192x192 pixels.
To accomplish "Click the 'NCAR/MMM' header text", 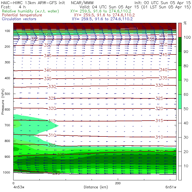I will click(82, 3).
